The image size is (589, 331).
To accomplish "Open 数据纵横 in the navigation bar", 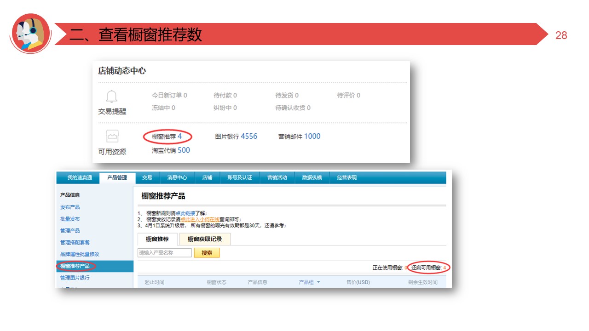I will coord(312,178).
